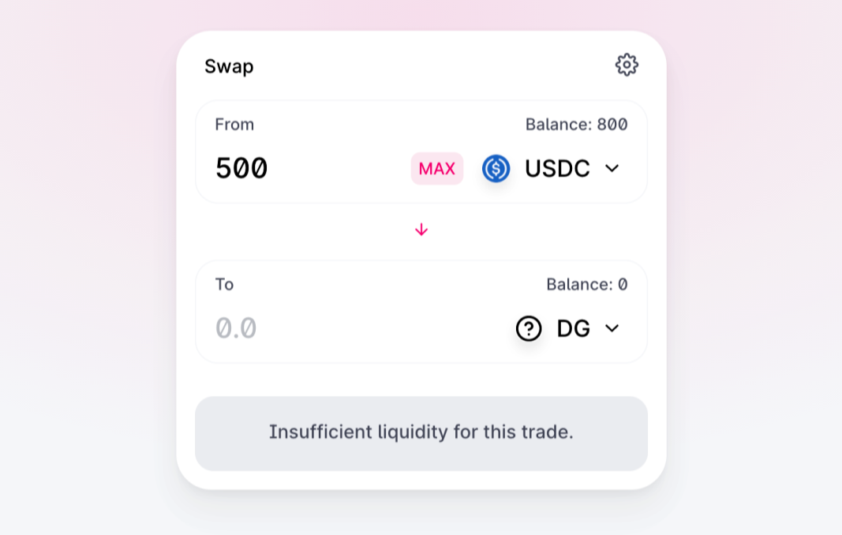
Task: Click the From label
Action: coord(234,125)
